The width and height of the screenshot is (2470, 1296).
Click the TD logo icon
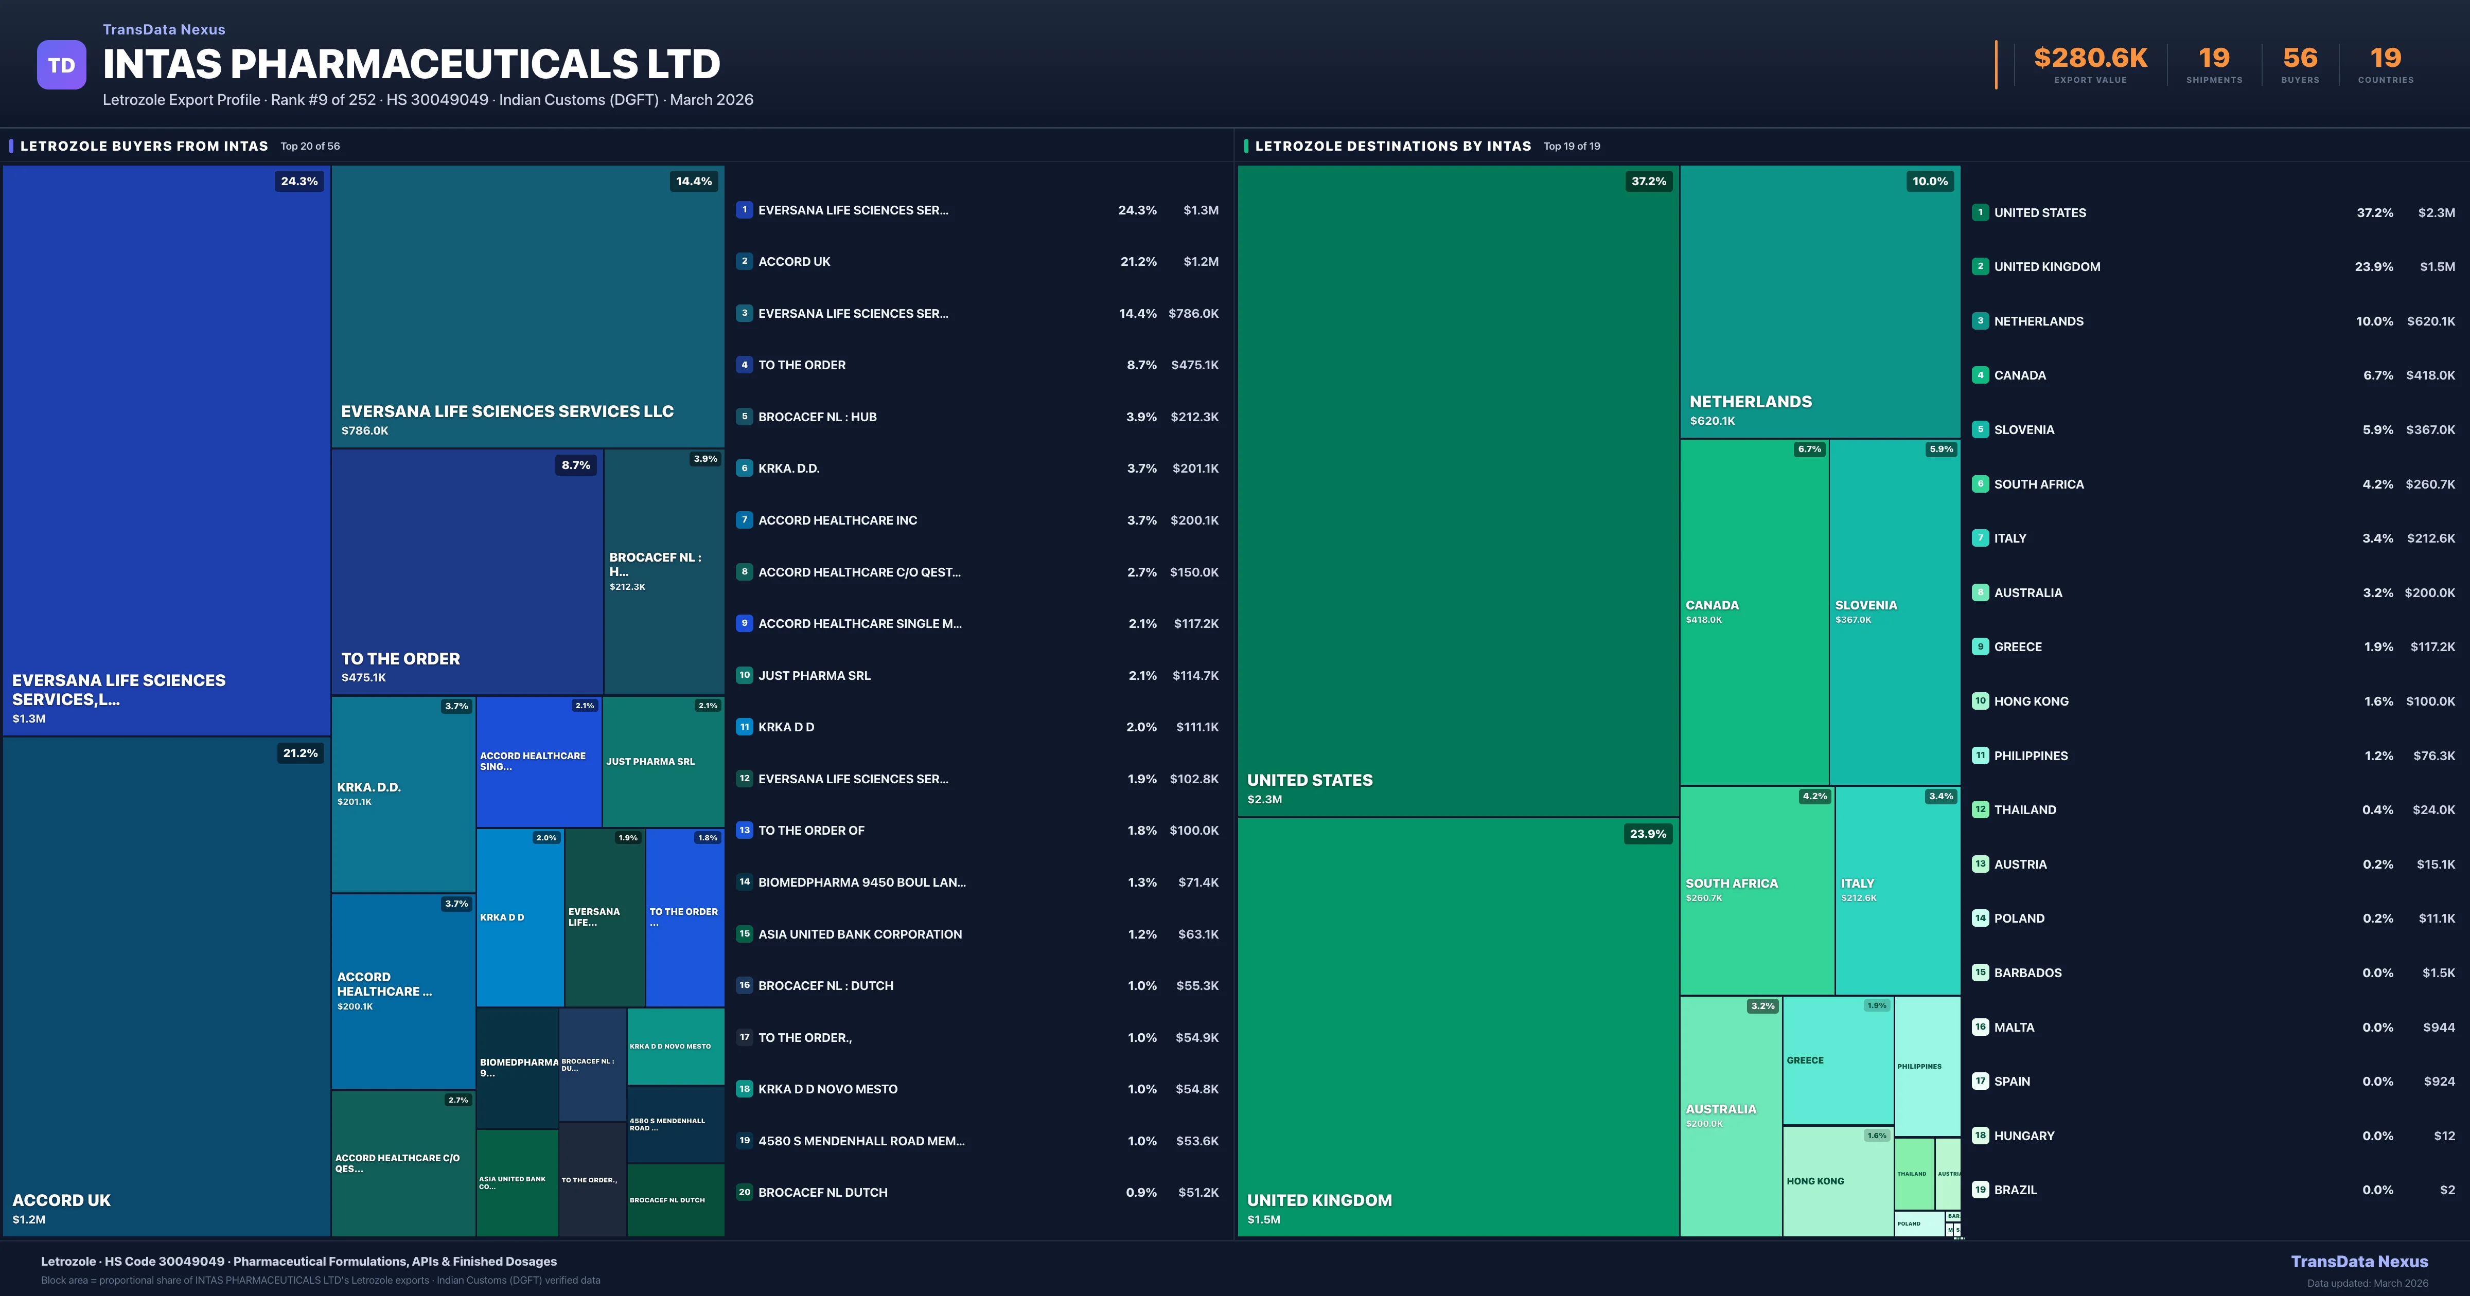pos(61,65)
